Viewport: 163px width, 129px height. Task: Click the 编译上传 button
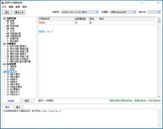[19, 12]
